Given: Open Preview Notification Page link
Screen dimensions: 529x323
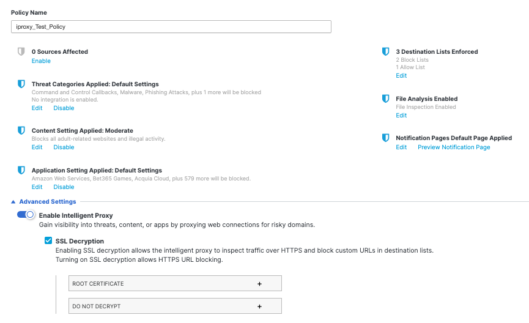Looking at the screenshot, I should pyautogui.click(x=454, y=147).
